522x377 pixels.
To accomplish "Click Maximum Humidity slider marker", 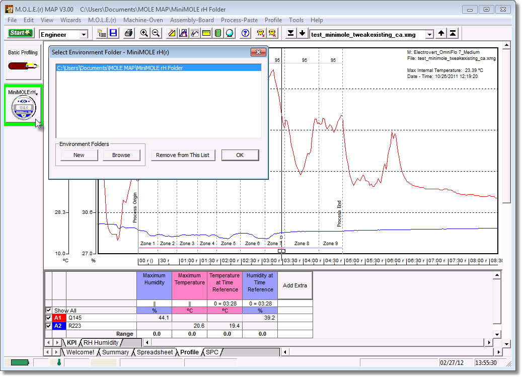I will pyautogui.click(x=155, y=304).
